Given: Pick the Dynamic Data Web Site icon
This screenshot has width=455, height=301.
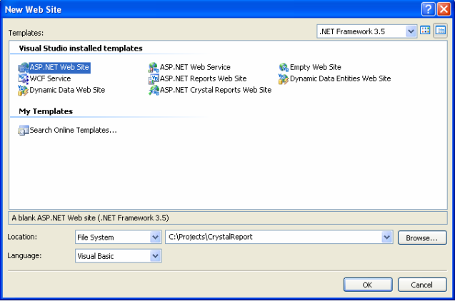Looking at the screenshot, I should pyautogui.click(x=24, y=91).
